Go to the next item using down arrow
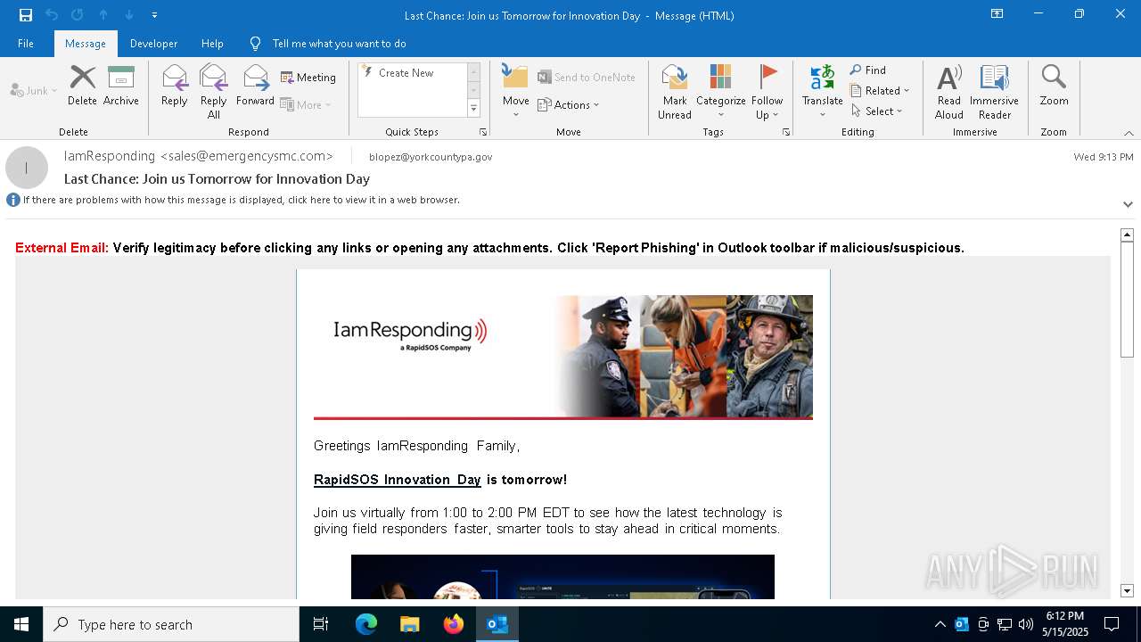Screen dimensions: 1141x642 tap(129, 15)
